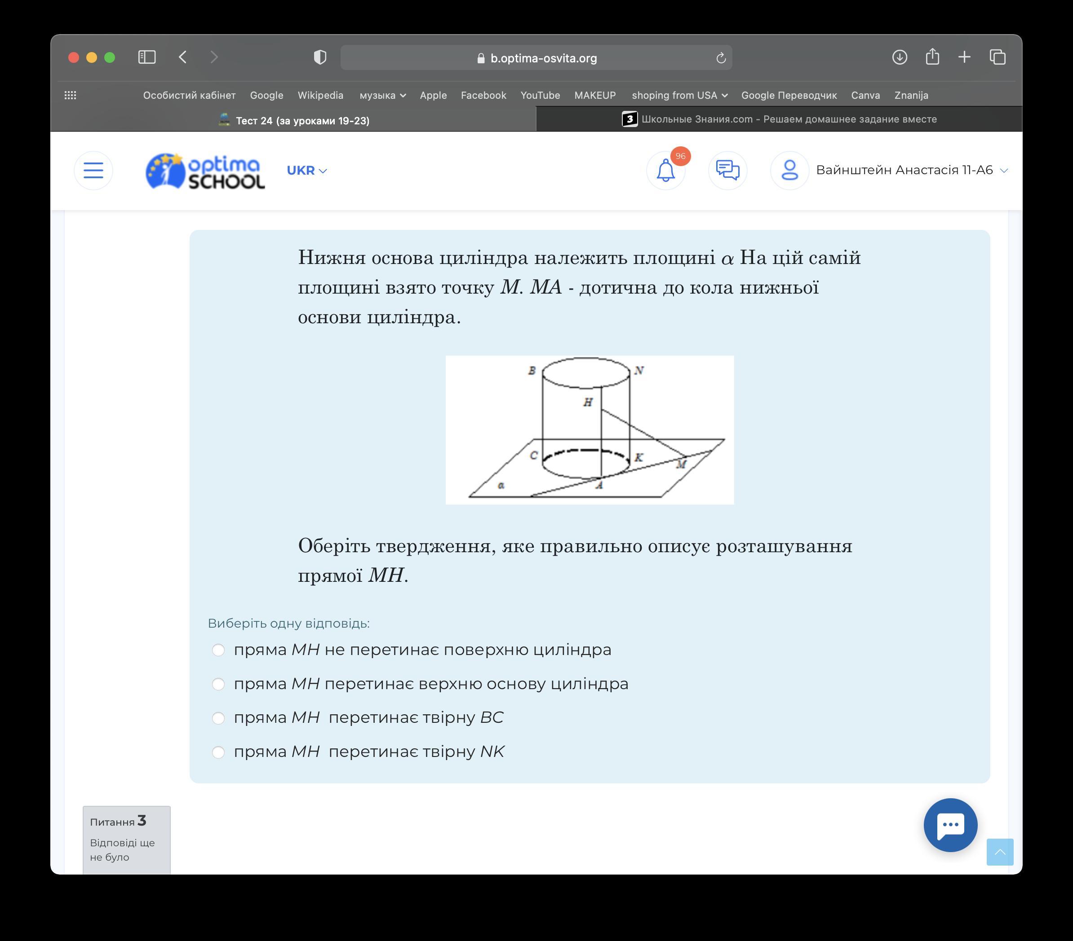The width and height of the screenshot is (1073, 941).
Task: Click the privacy shield icon
Action: (x=319, y=57)
